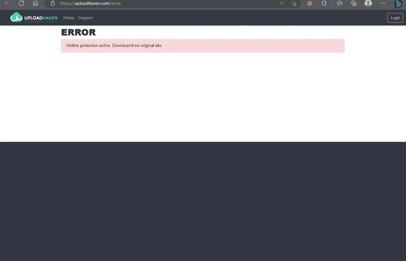406x261 pixels.
Task: View site information lock icon
Action: 53,3
